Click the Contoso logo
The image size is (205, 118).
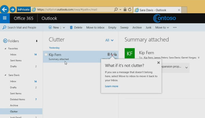164,18
